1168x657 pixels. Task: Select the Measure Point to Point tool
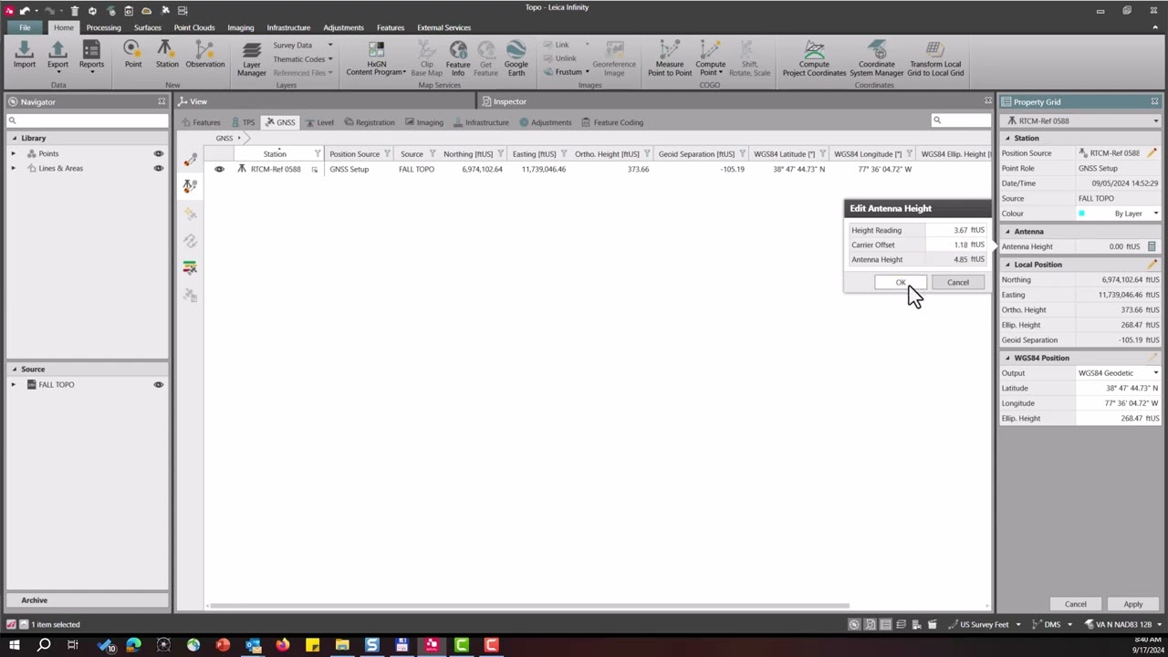point(670,58)
